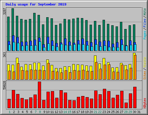Click day label 12 on the x-axis
Viewport: 148px width, 115px height.
click(x=56, y=112)
